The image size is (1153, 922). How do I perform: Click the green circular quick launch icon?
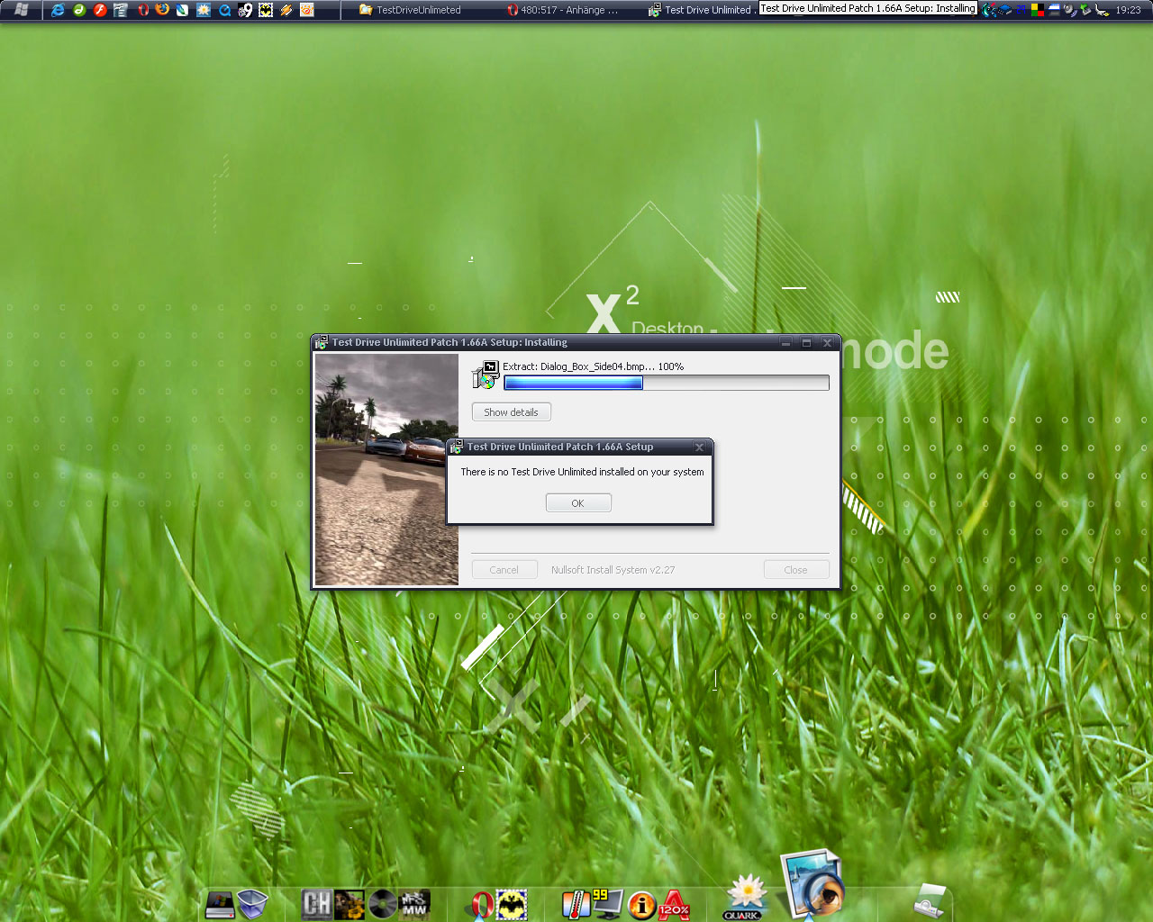pos(79,10)
